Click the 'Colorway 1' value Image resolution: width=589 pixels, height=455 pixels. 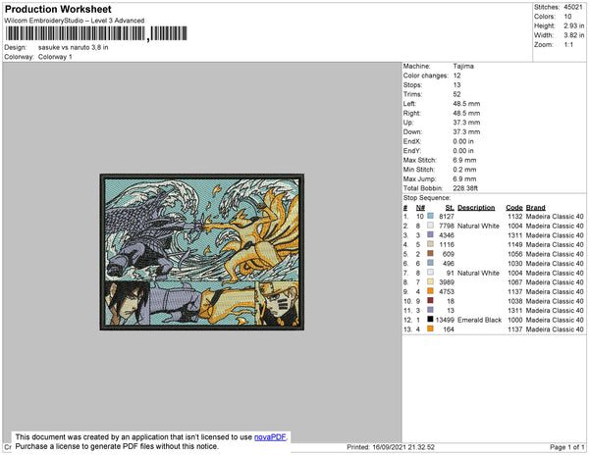(x=55, y=57)
